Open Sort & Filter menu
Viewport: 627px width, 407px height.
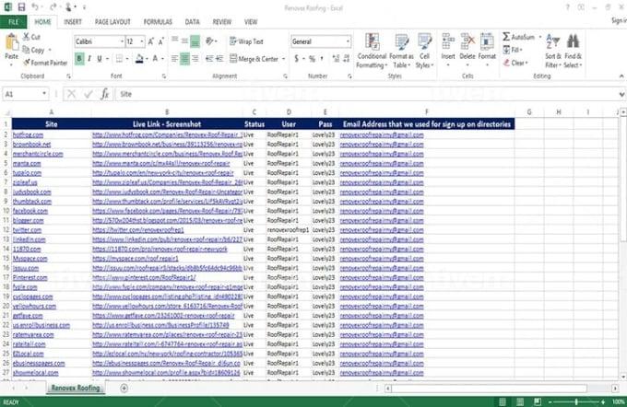point(553,51)
